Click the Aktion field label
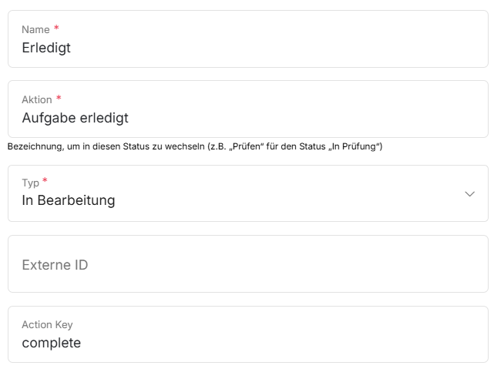 [36, 99]
